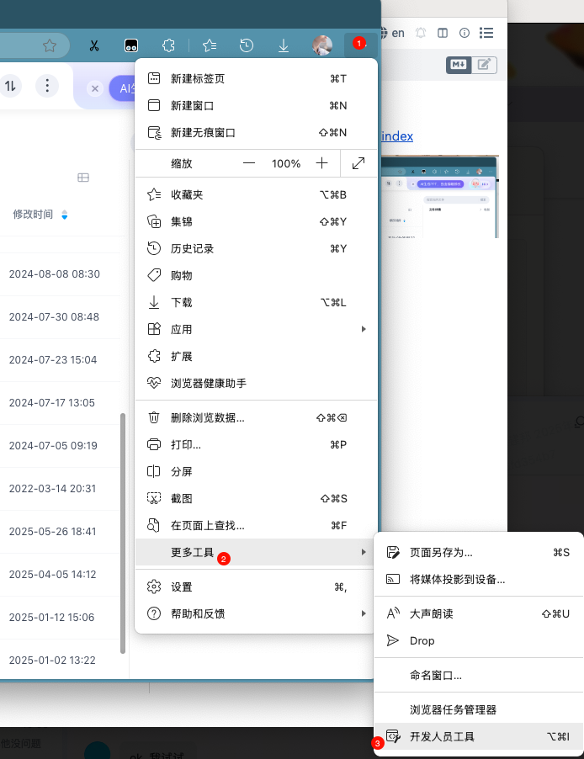Viewport: 584px width, 759px height.
Task: Click the date 2025-01-02 13:22
Action: tap(52, 661)
